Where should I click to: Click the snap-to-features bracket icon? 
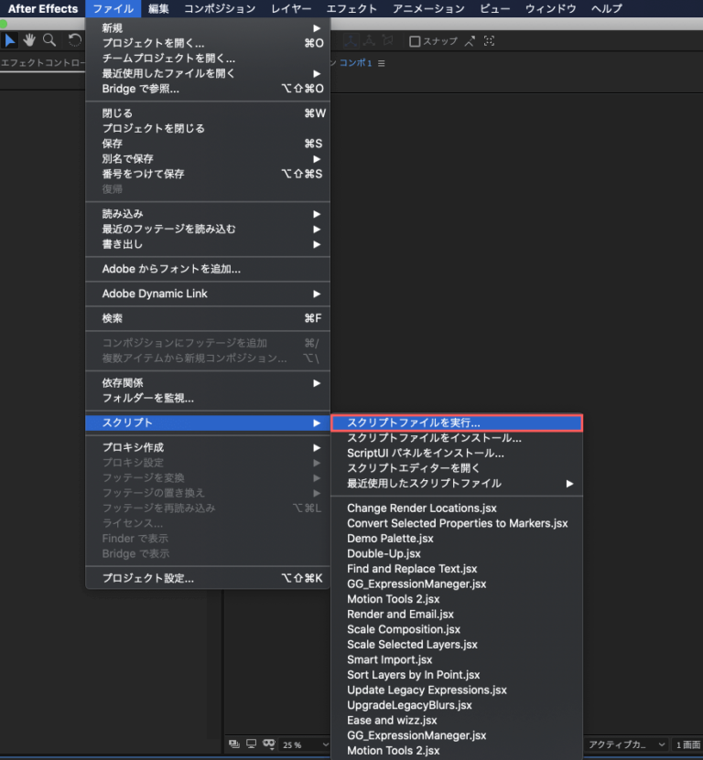[489, 42]
